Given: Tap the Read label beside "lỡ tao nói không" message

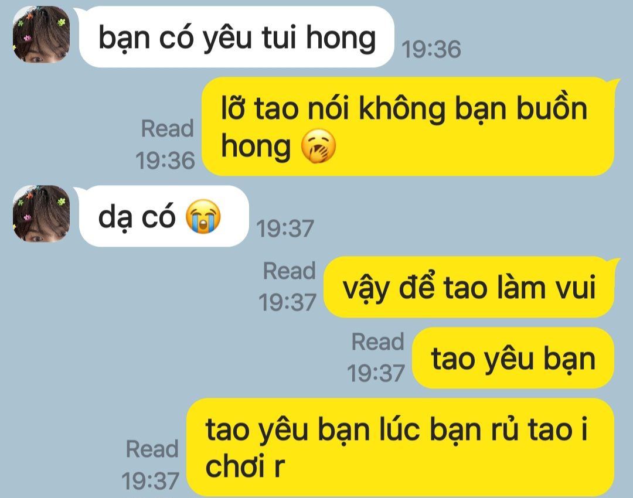Looking at the screenshot, I should tap(168, 129).
